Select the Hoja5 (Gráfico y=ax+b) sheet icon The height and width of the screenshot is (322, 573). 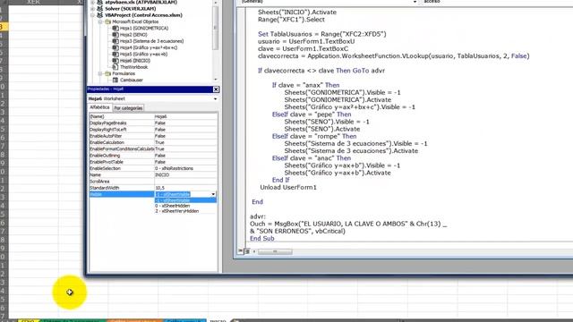[x=115, y=54]
